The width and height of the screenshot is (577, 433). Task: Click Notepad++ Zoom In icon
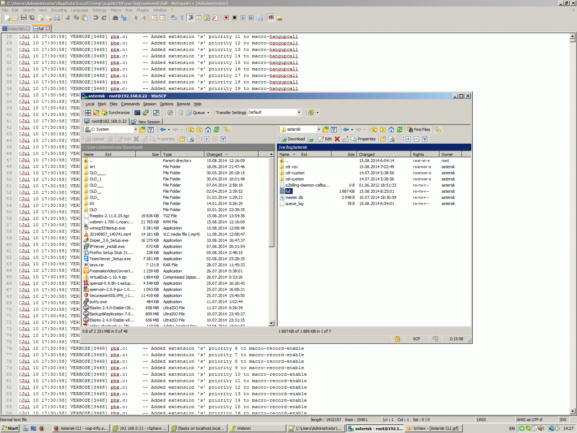pyautogui.click(x=135, y=18)
